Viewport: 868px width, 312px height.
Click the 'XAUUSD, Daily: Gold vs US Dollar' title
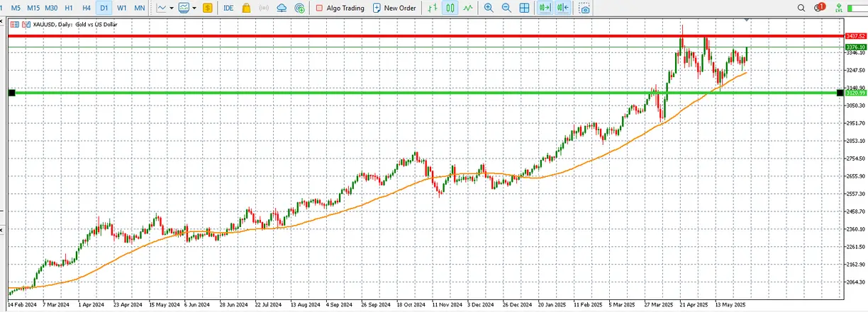[74, 24]
